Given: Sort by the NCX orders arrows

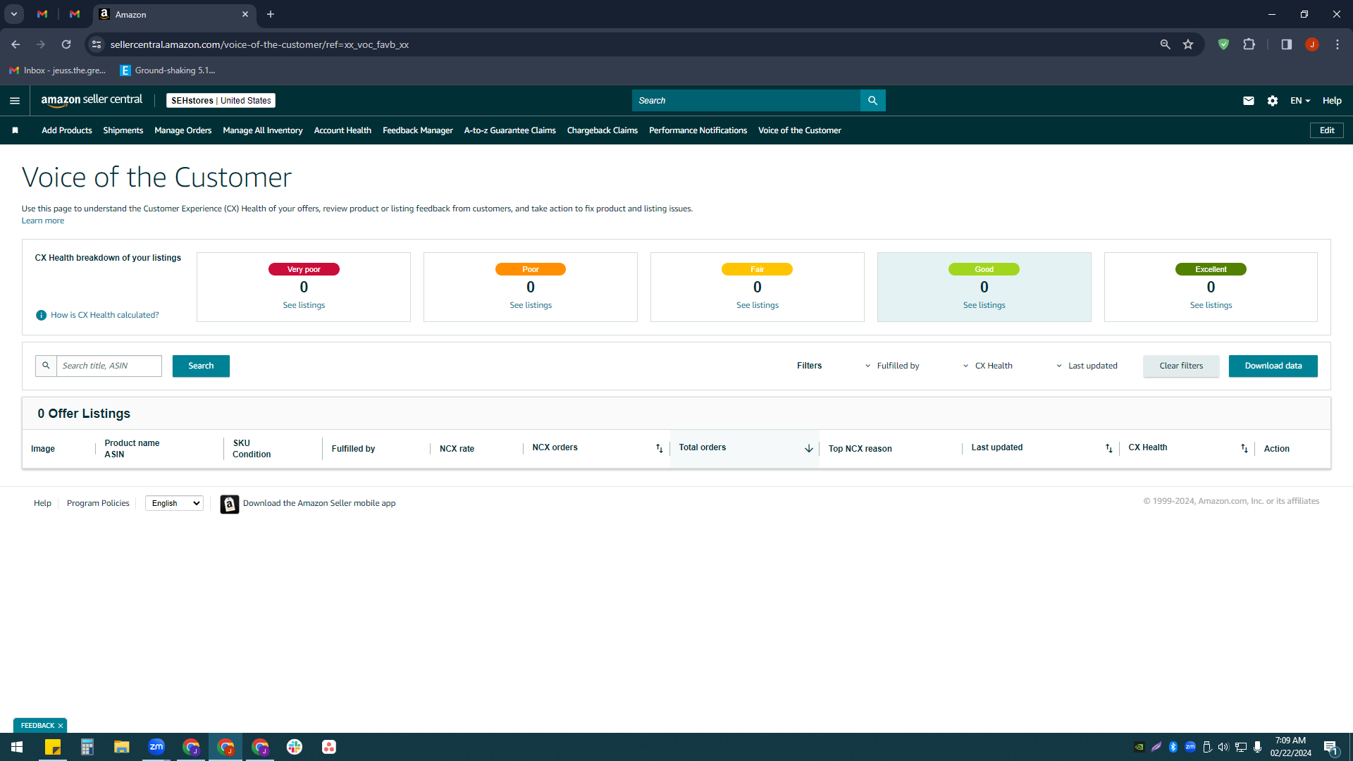Looking at the screenshot, I should (x=660, y=448).
